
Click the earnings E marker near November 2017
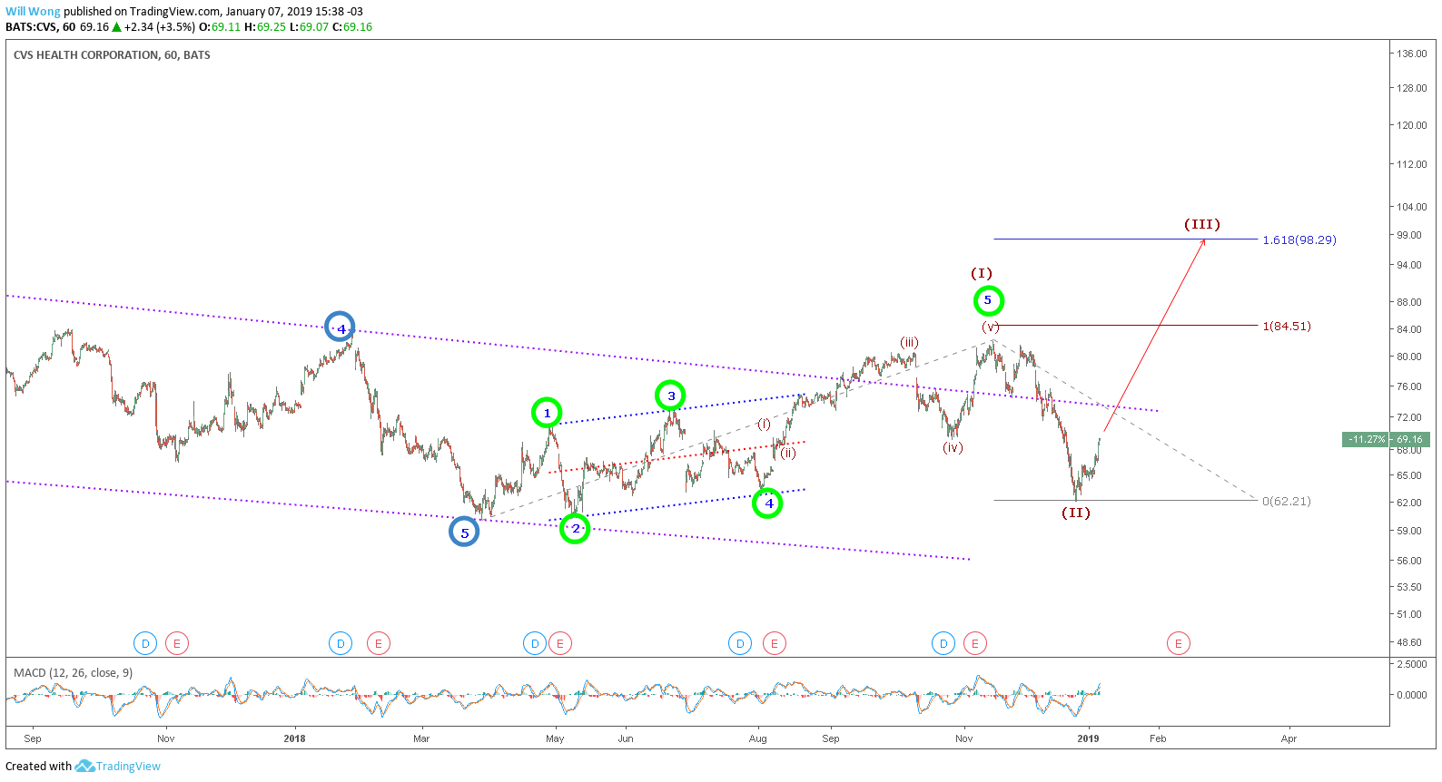pos(176,643)
